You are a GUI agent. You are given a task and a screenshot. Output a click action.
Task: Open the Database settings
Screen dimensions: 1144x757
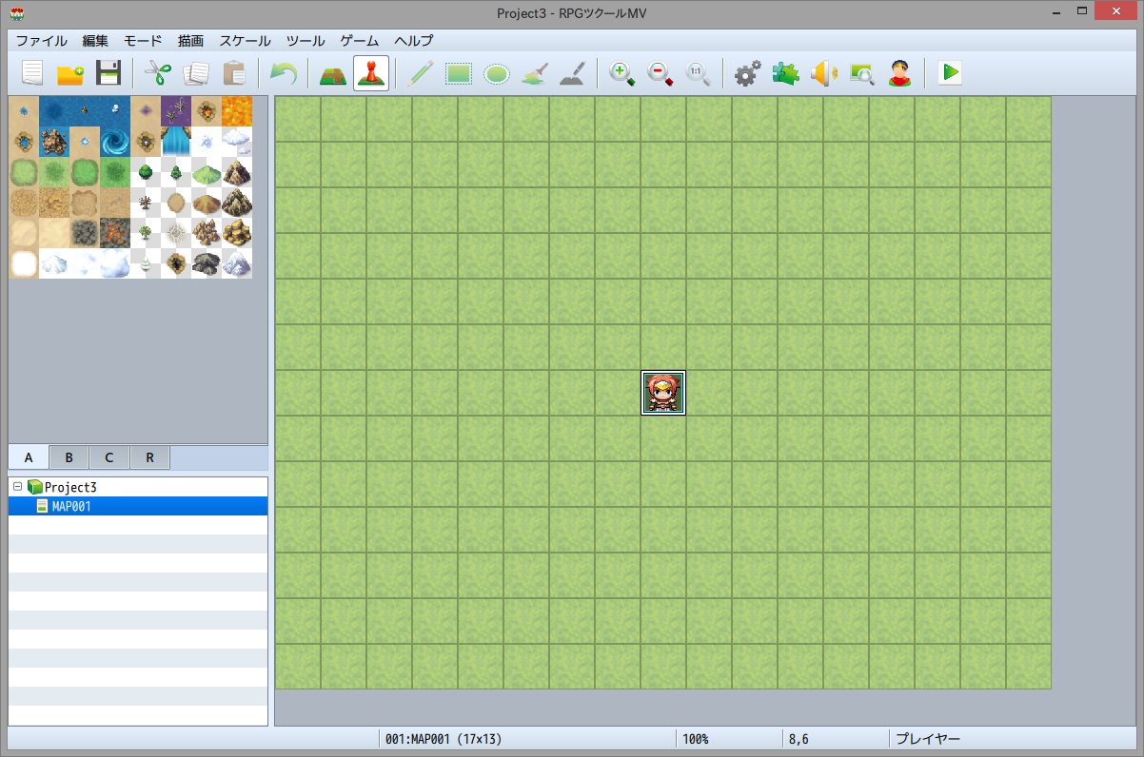click(747, 73)
